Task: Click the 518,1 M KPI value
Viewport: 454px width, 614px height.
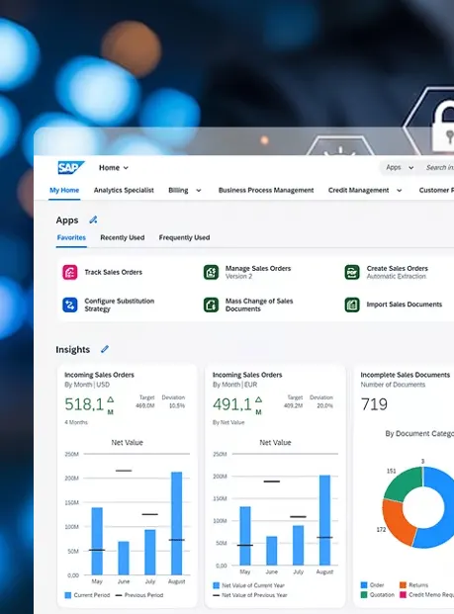Action: [89, 404]
